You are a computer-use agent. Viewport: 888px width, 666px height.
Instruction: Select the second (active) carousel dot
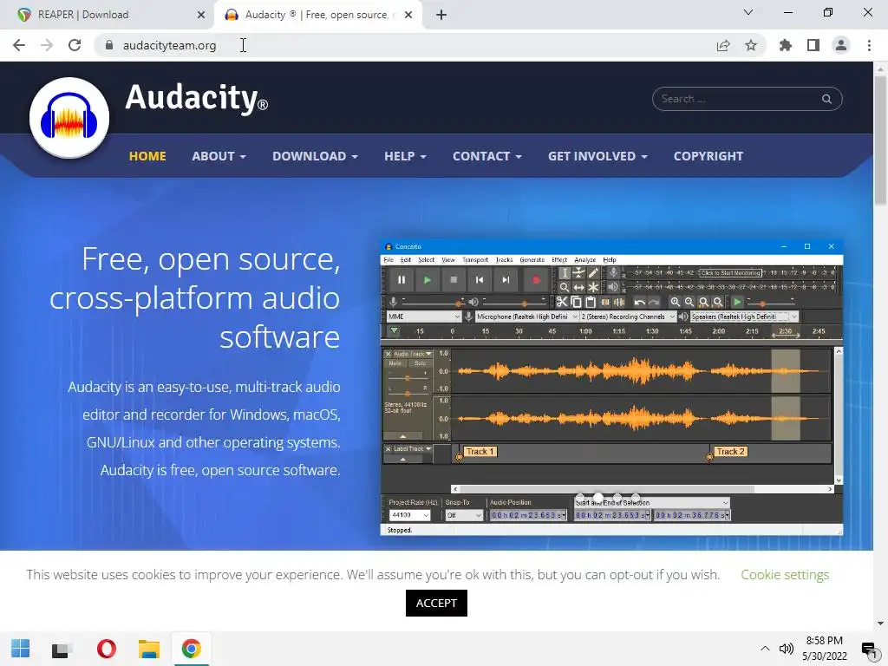point(598,498)
